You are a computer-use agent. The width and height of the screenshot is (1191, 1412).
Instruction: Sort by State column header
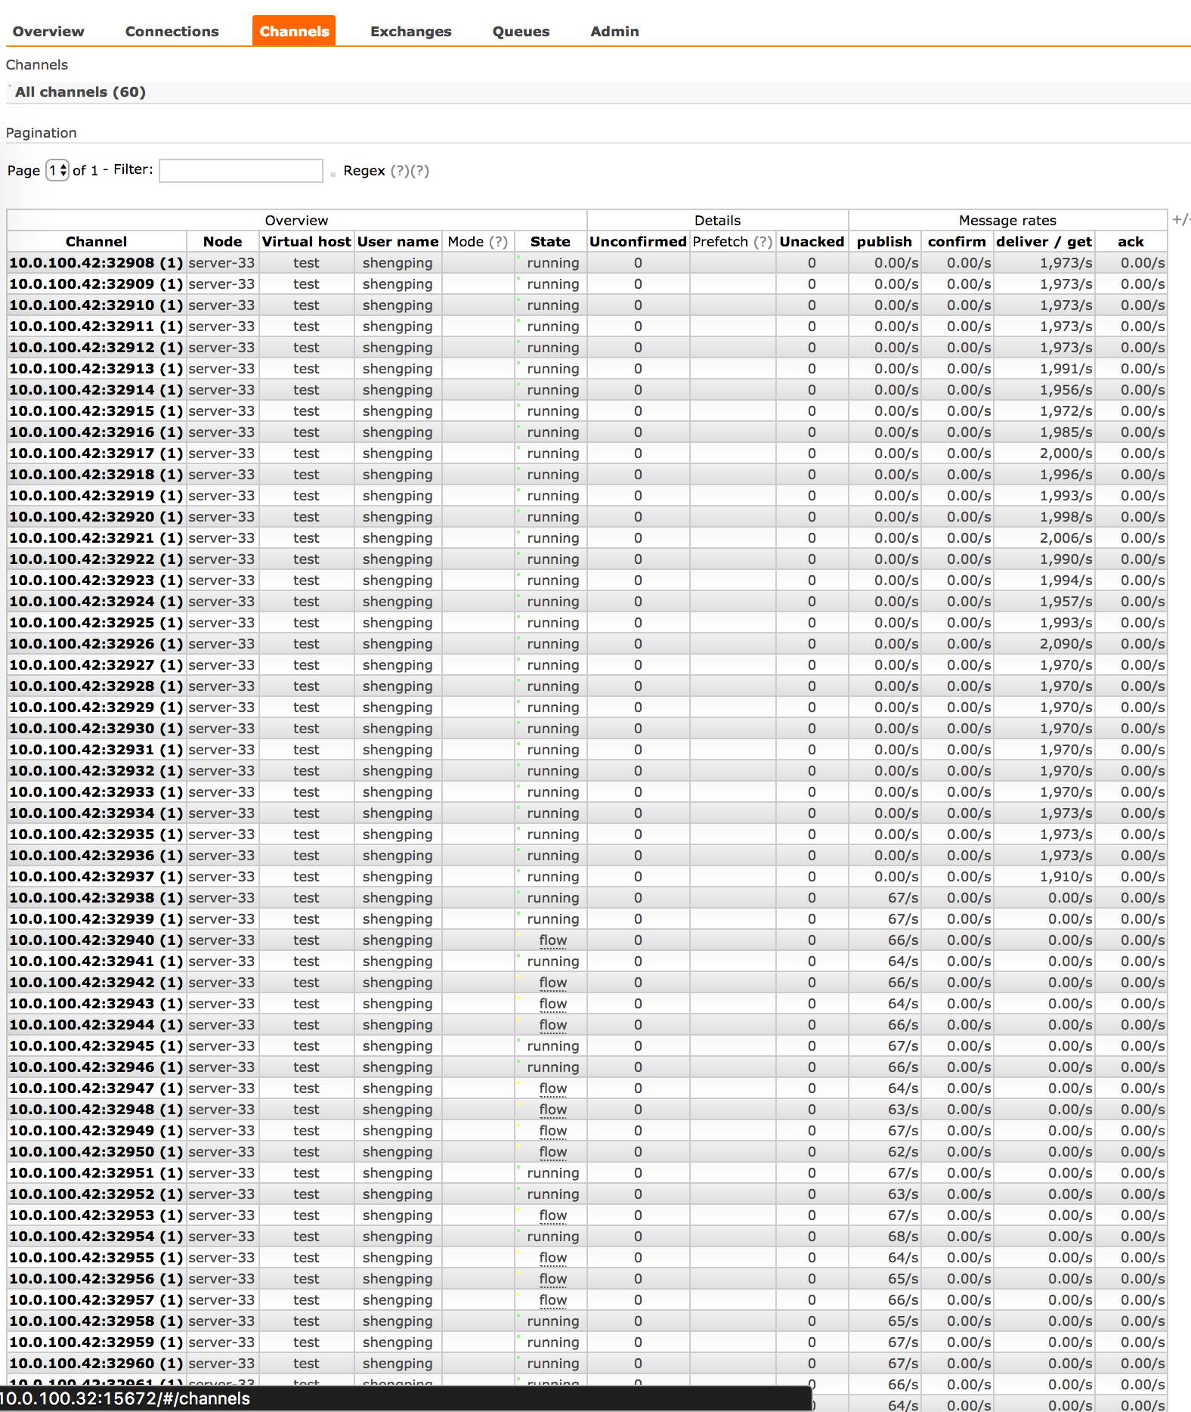pos(550,242)
